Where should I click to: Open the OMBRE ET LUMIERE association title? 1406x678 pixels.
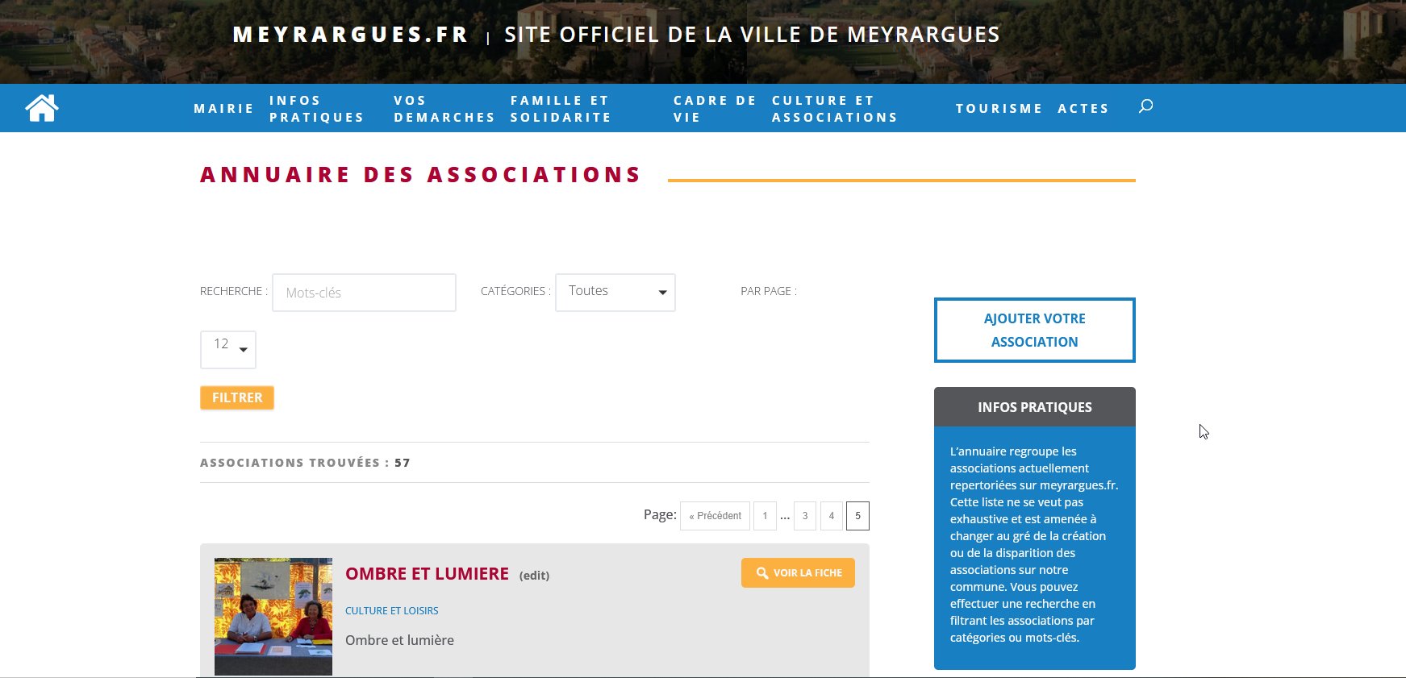click(x=427, y=574)
